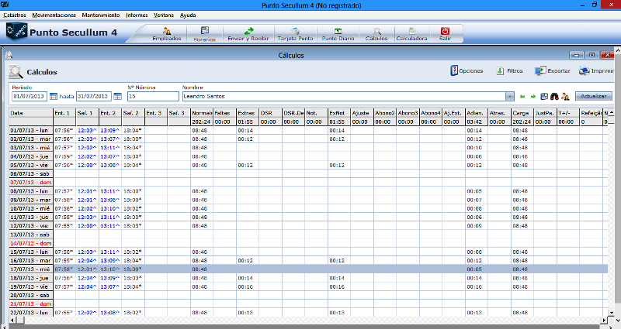Go to previous employee with green left arrow
Screen dimensions: 621x329
coord(522,97)
